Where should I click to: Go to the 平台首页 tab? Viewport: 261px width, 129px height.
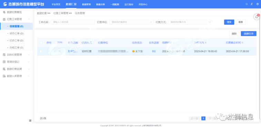click(56, 4)
